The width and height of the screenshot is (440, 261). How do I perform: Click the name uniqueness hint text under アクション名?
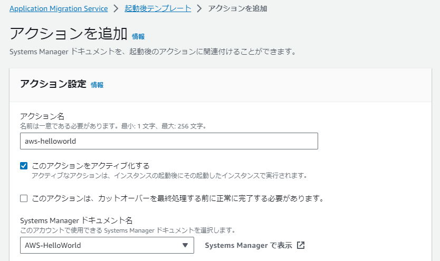click(114, 126)
